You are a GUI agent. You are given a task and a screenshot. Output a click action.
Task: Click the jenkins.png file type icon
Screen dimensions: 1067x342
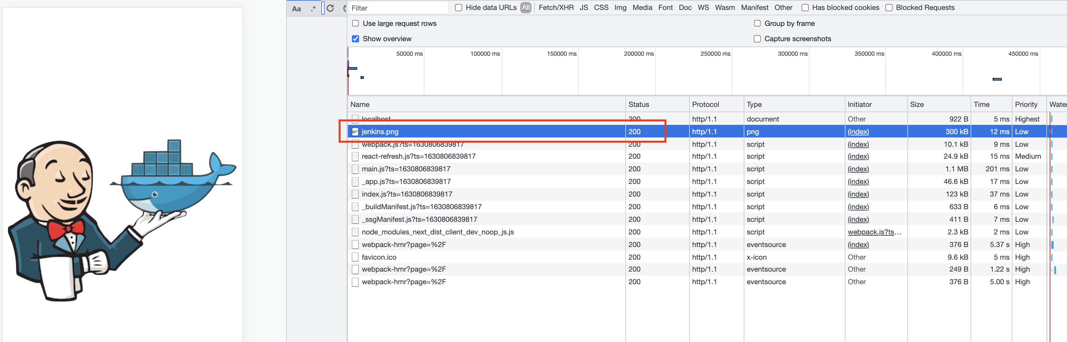[355, 131]
